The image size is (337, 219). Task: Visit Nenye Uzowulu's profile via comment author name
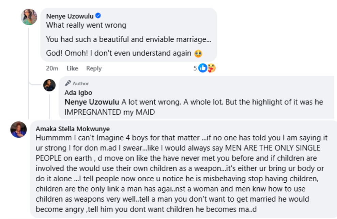(x=70, y=16)
